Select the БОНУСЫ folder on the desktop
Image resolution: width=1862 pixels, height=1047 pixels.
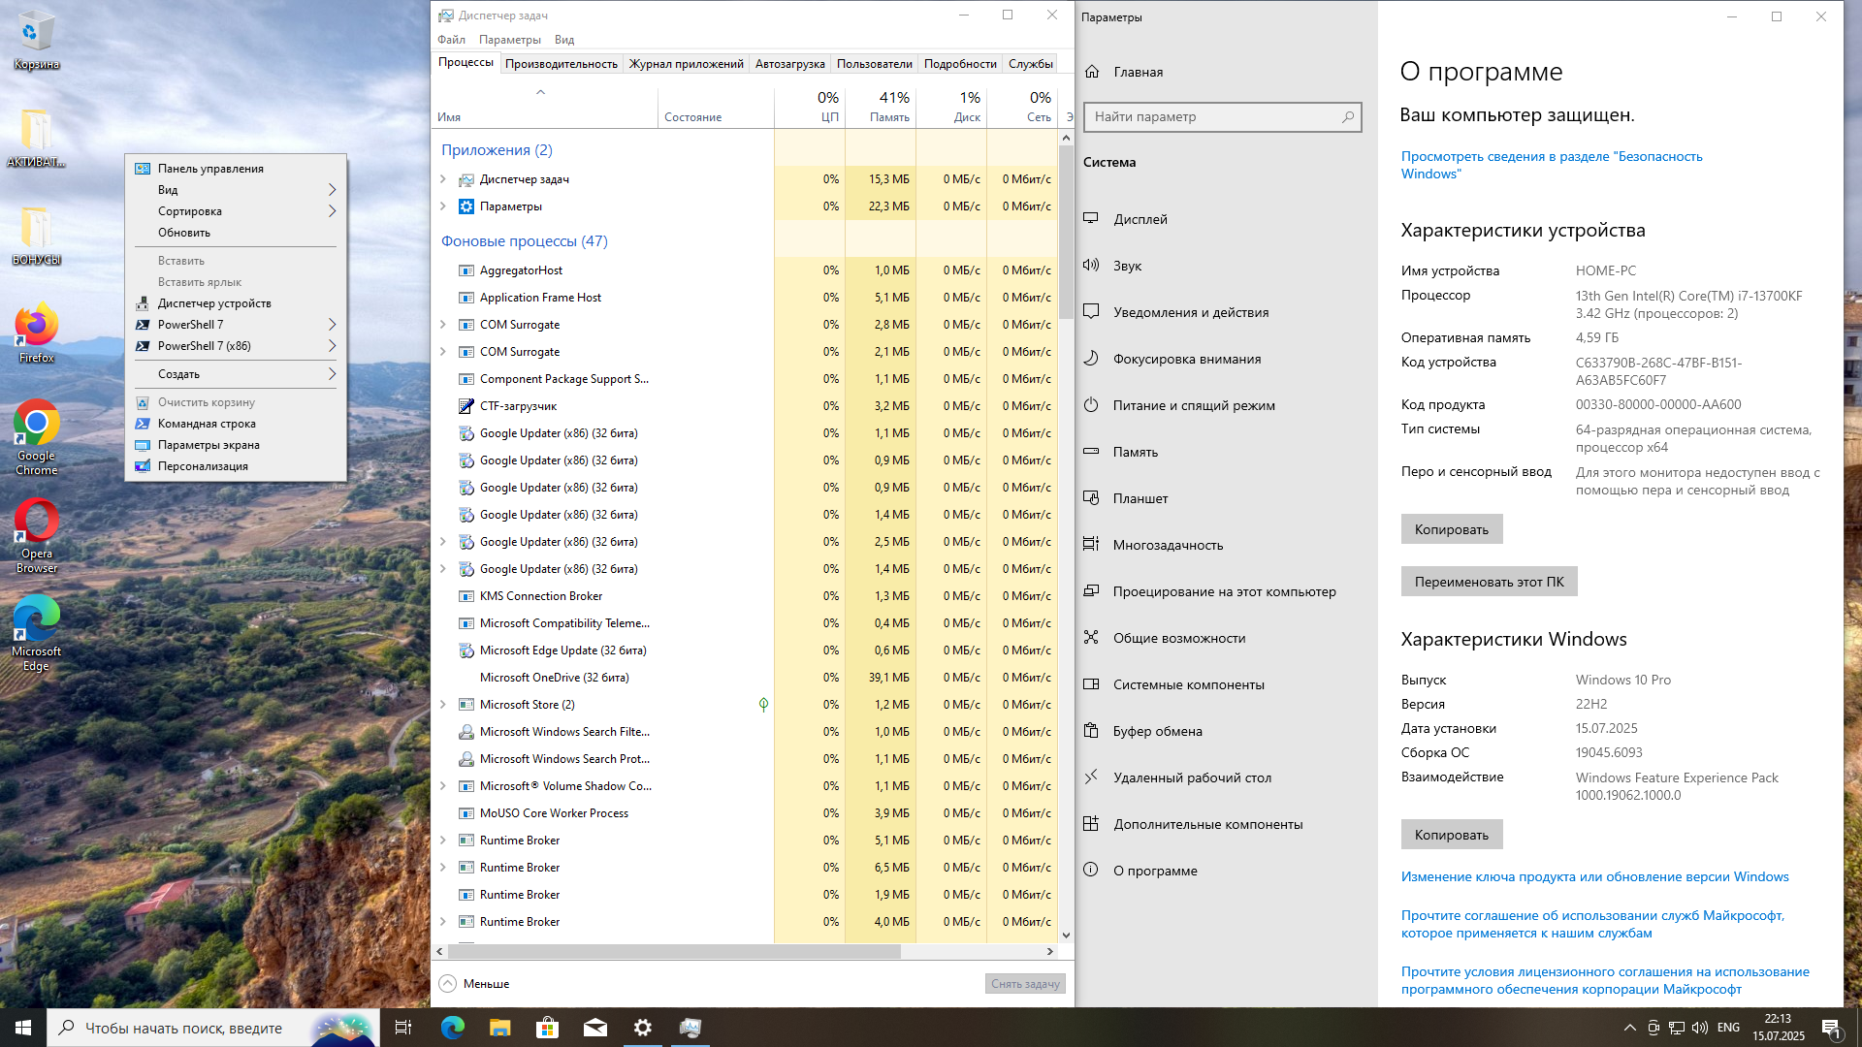(x=36, y=236)
